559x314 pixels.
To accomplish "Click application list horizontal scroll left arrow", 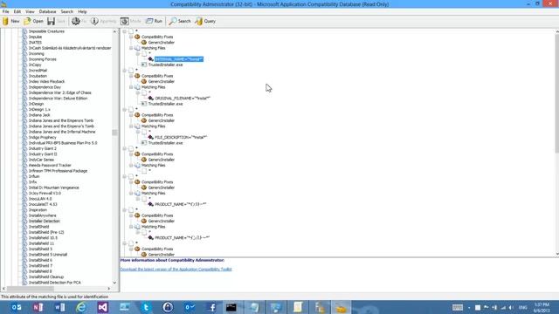I will [3, 289].
